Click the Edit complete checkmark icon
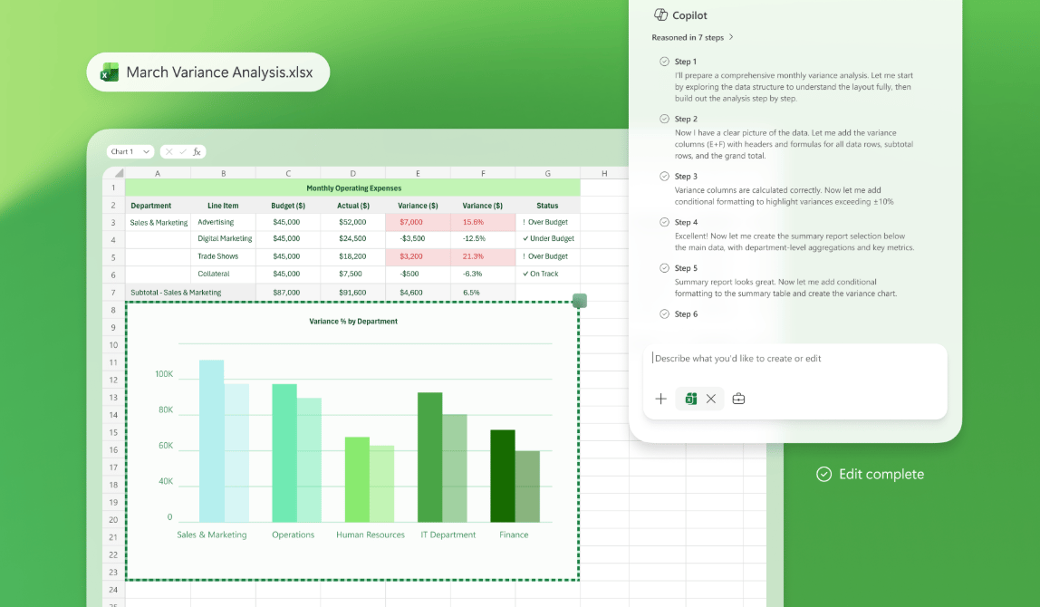Image resolution: width=1040 pixels, height=607 pixels. coord(823,474)
